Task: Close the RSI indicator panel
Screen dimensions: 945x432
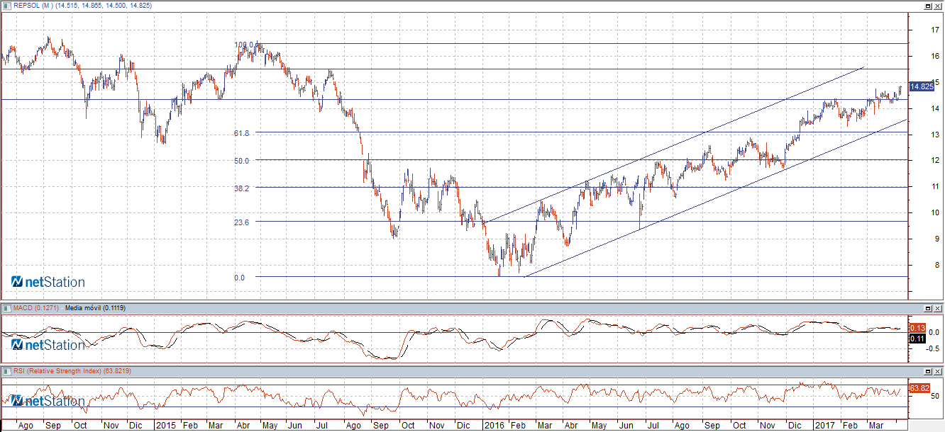Action: pyautogui.click(x=937, y=371)
